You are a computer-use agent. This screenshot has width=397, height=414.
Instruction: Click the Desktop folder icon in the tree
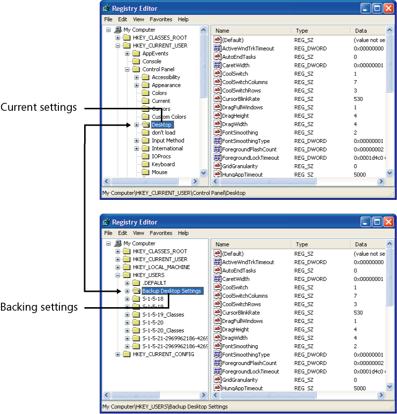146,125
